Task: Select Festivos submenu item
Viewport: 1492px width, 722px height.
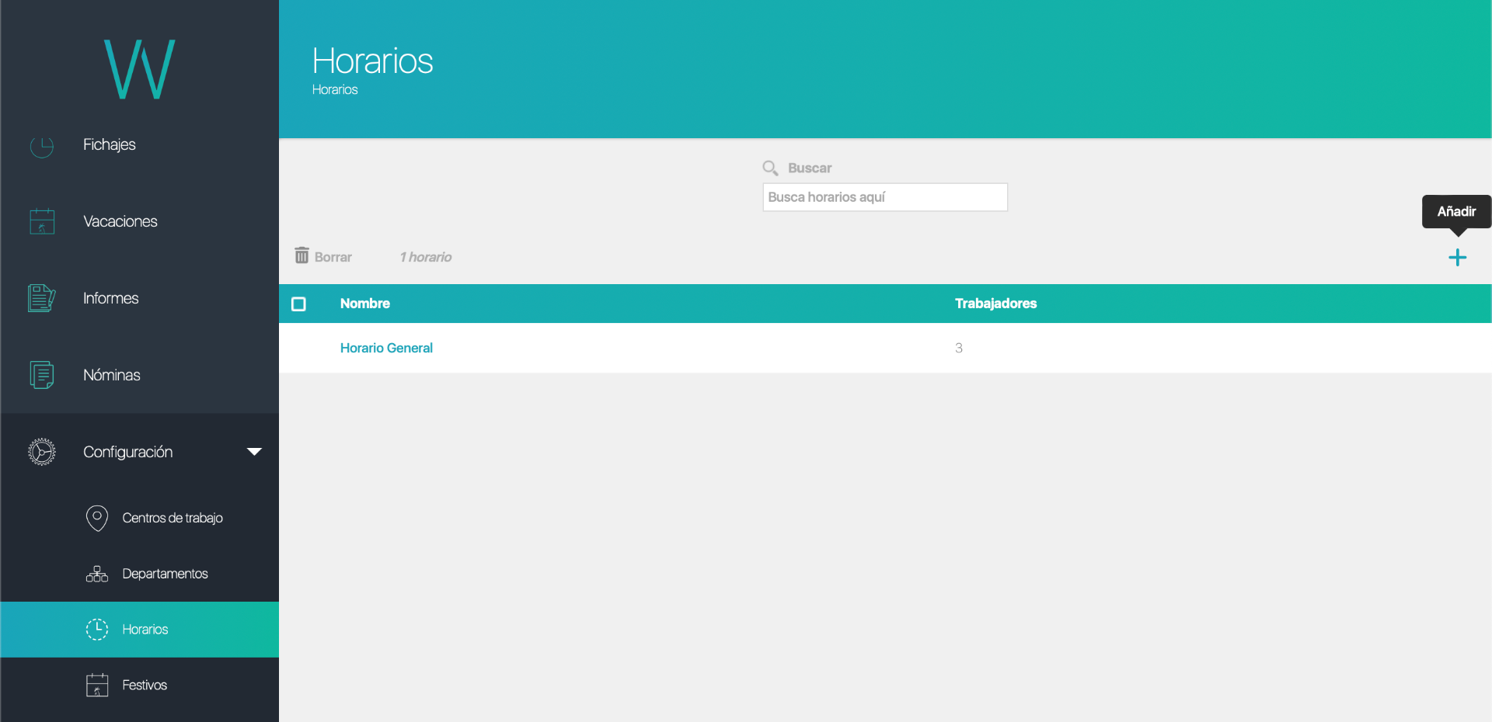Action: coord(145,686)
